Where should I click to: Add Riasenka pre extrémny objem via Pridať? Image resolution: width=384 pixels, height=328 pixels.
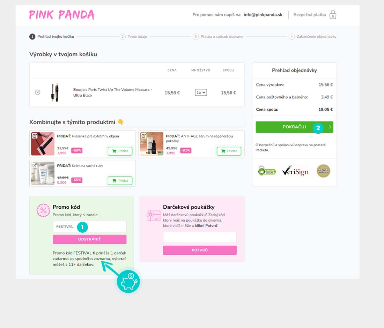click(x=120, y=151)
